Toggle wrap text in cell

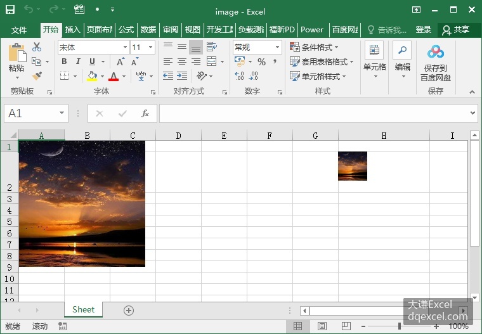pos(211,47)
